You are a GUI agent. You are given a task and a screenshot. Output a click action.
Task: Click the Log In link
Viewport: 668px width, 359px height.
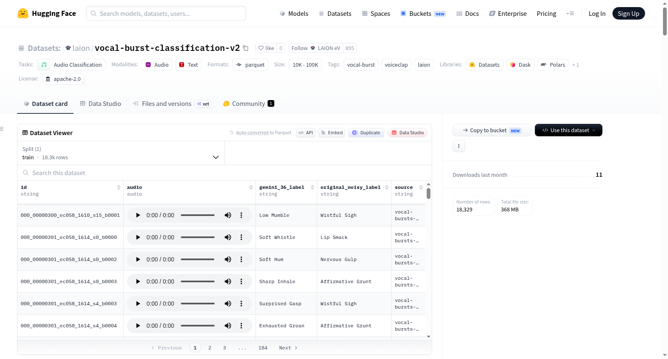click(597, 14)
